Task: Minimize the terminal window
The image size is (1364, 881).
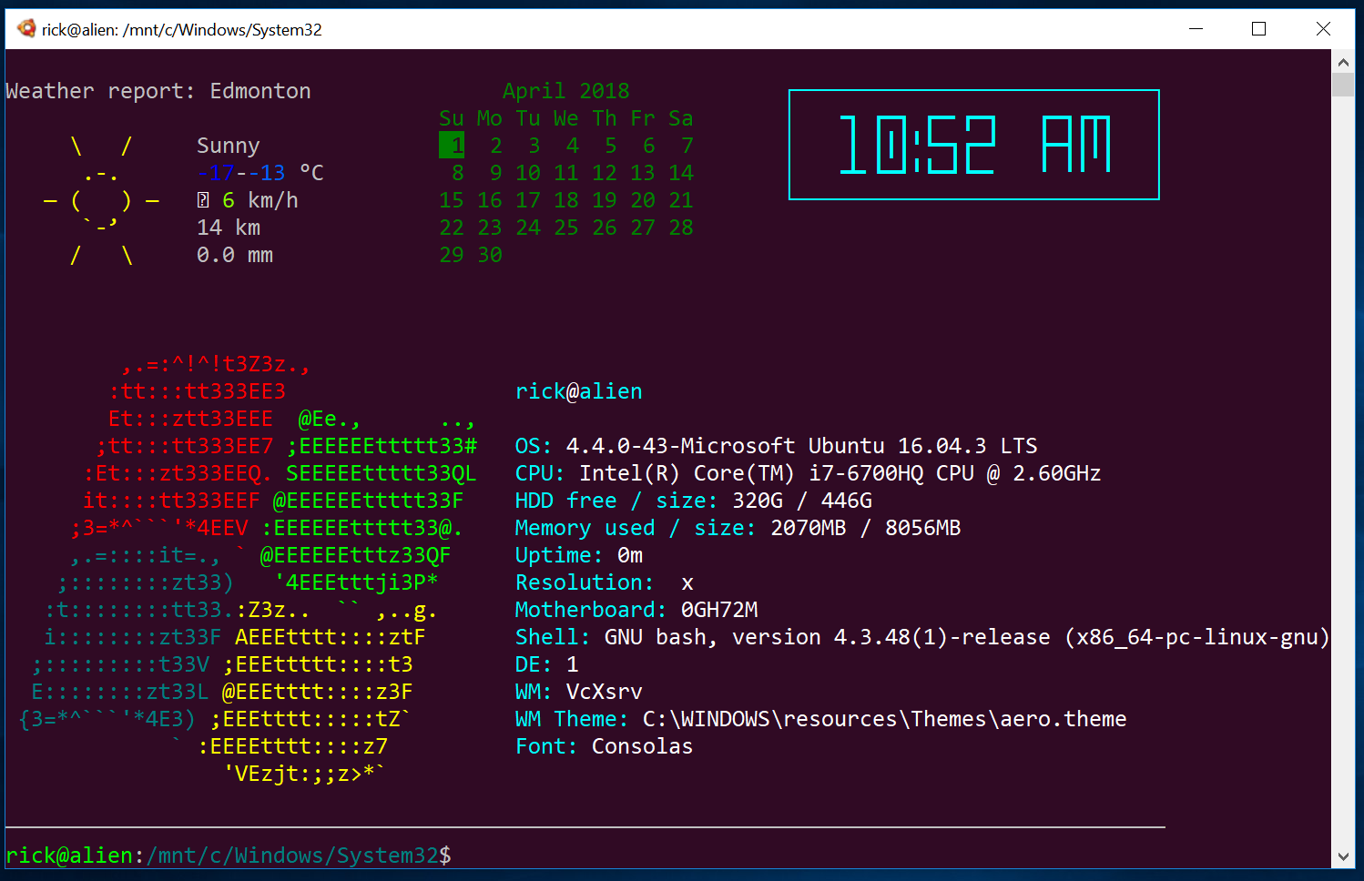Action: click(1196, 29)
